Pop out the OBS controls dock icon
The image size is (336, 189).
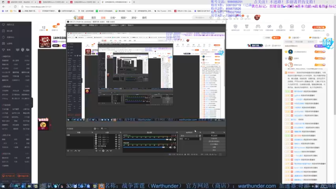224,132
